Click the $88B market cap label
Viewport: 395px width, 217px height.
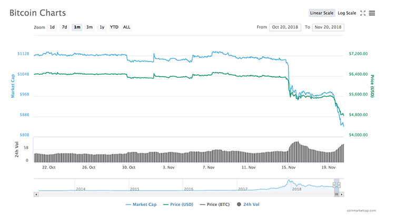(24, 115)
